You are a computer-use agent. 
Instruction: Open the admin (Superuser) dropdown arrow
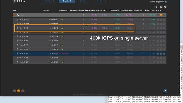pyautogui.click(x=166, y=2)
